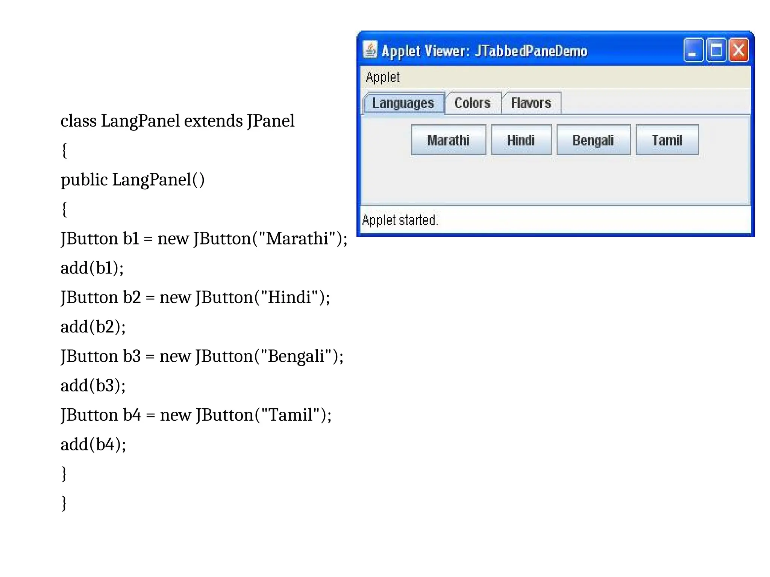The height and width of the screenshot is (577, 770).
Task: Click the JButton b2 Hindi code line
Action: coord(196,298)
